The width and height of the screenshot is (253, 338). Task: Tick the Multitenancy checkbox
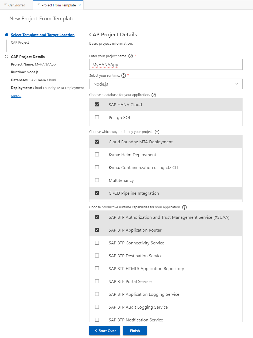point(97,180)
